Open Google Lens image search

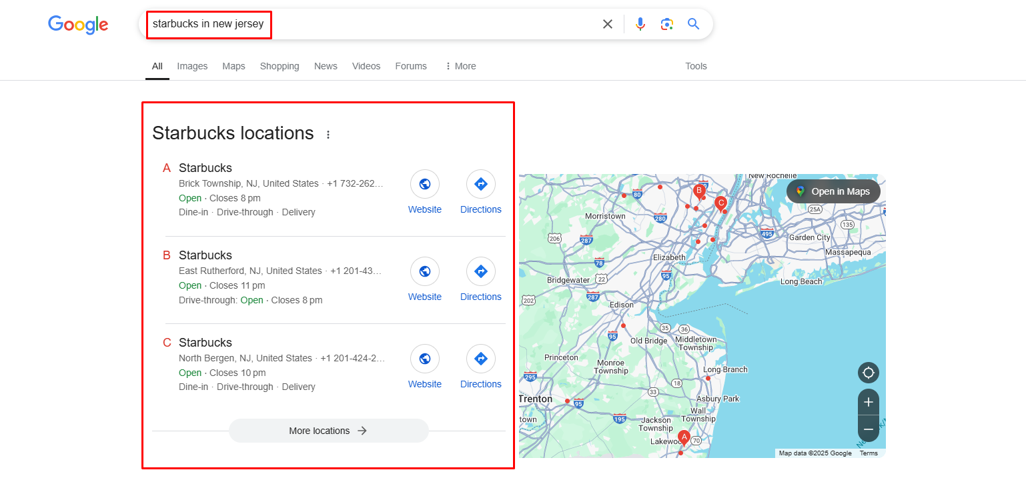tap(667, 24)
